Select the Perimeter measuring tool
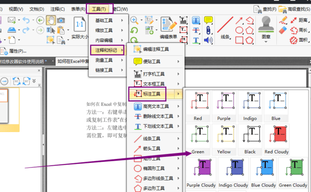 pos(299,30)
